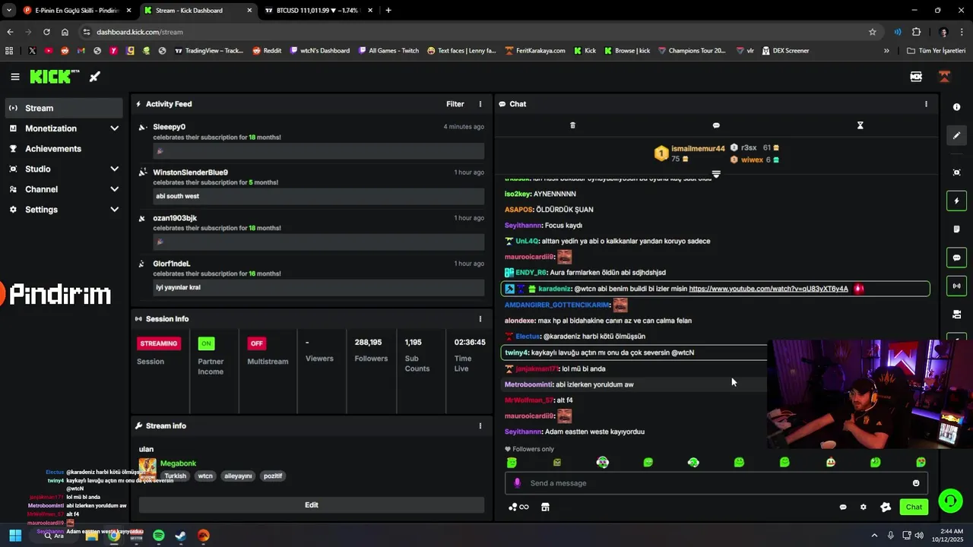The image size is (973, 547).
Task: Expand the Channel menu
Action: (64, 189)
